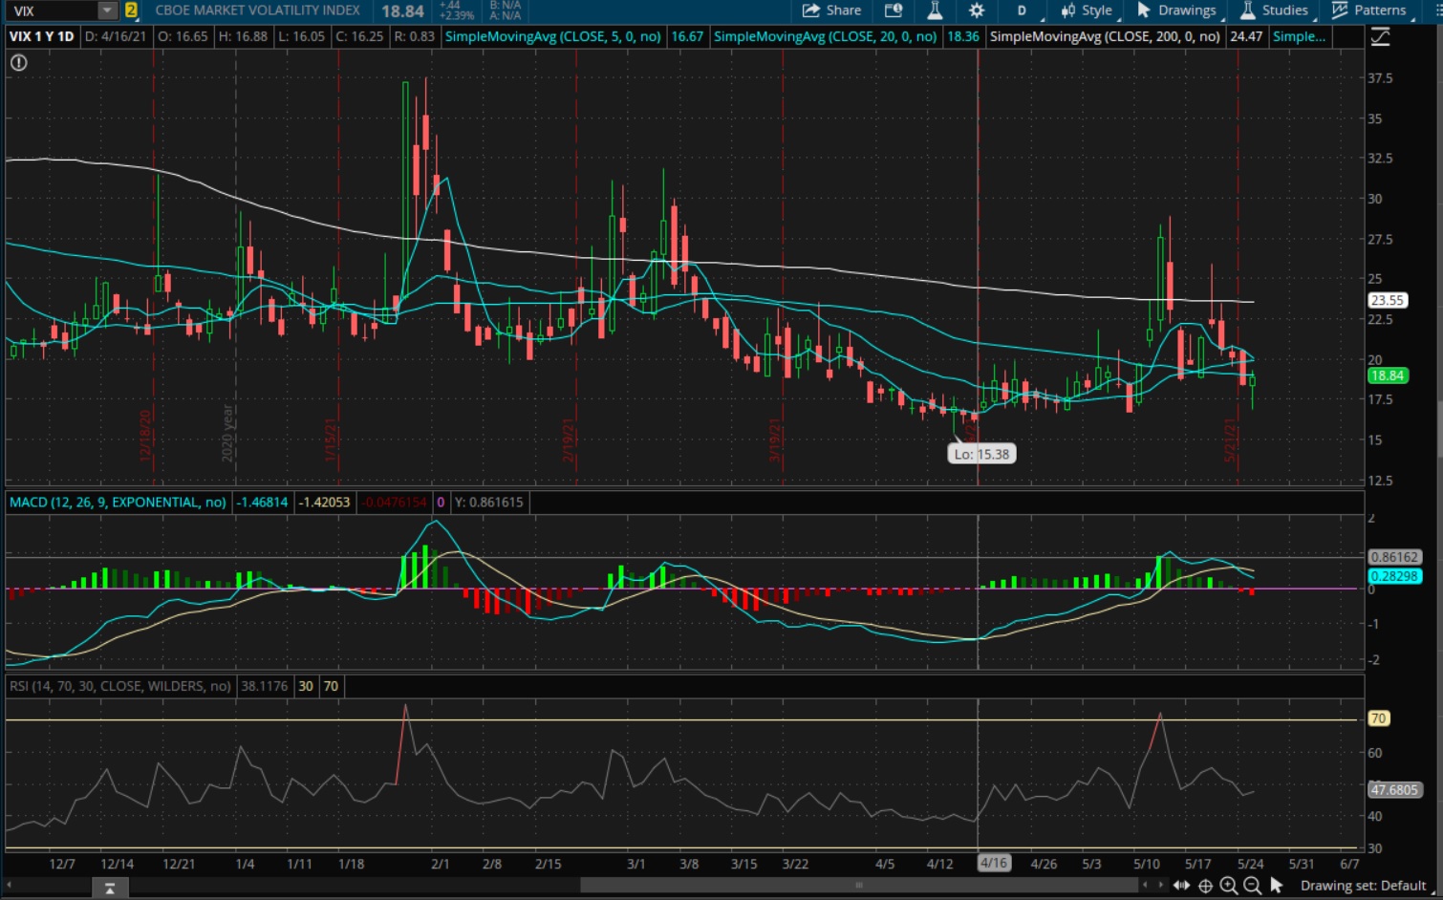Click the alerts calendar icon in toolbar
This screenshot has height=900, width=1443.
(894, 11)
